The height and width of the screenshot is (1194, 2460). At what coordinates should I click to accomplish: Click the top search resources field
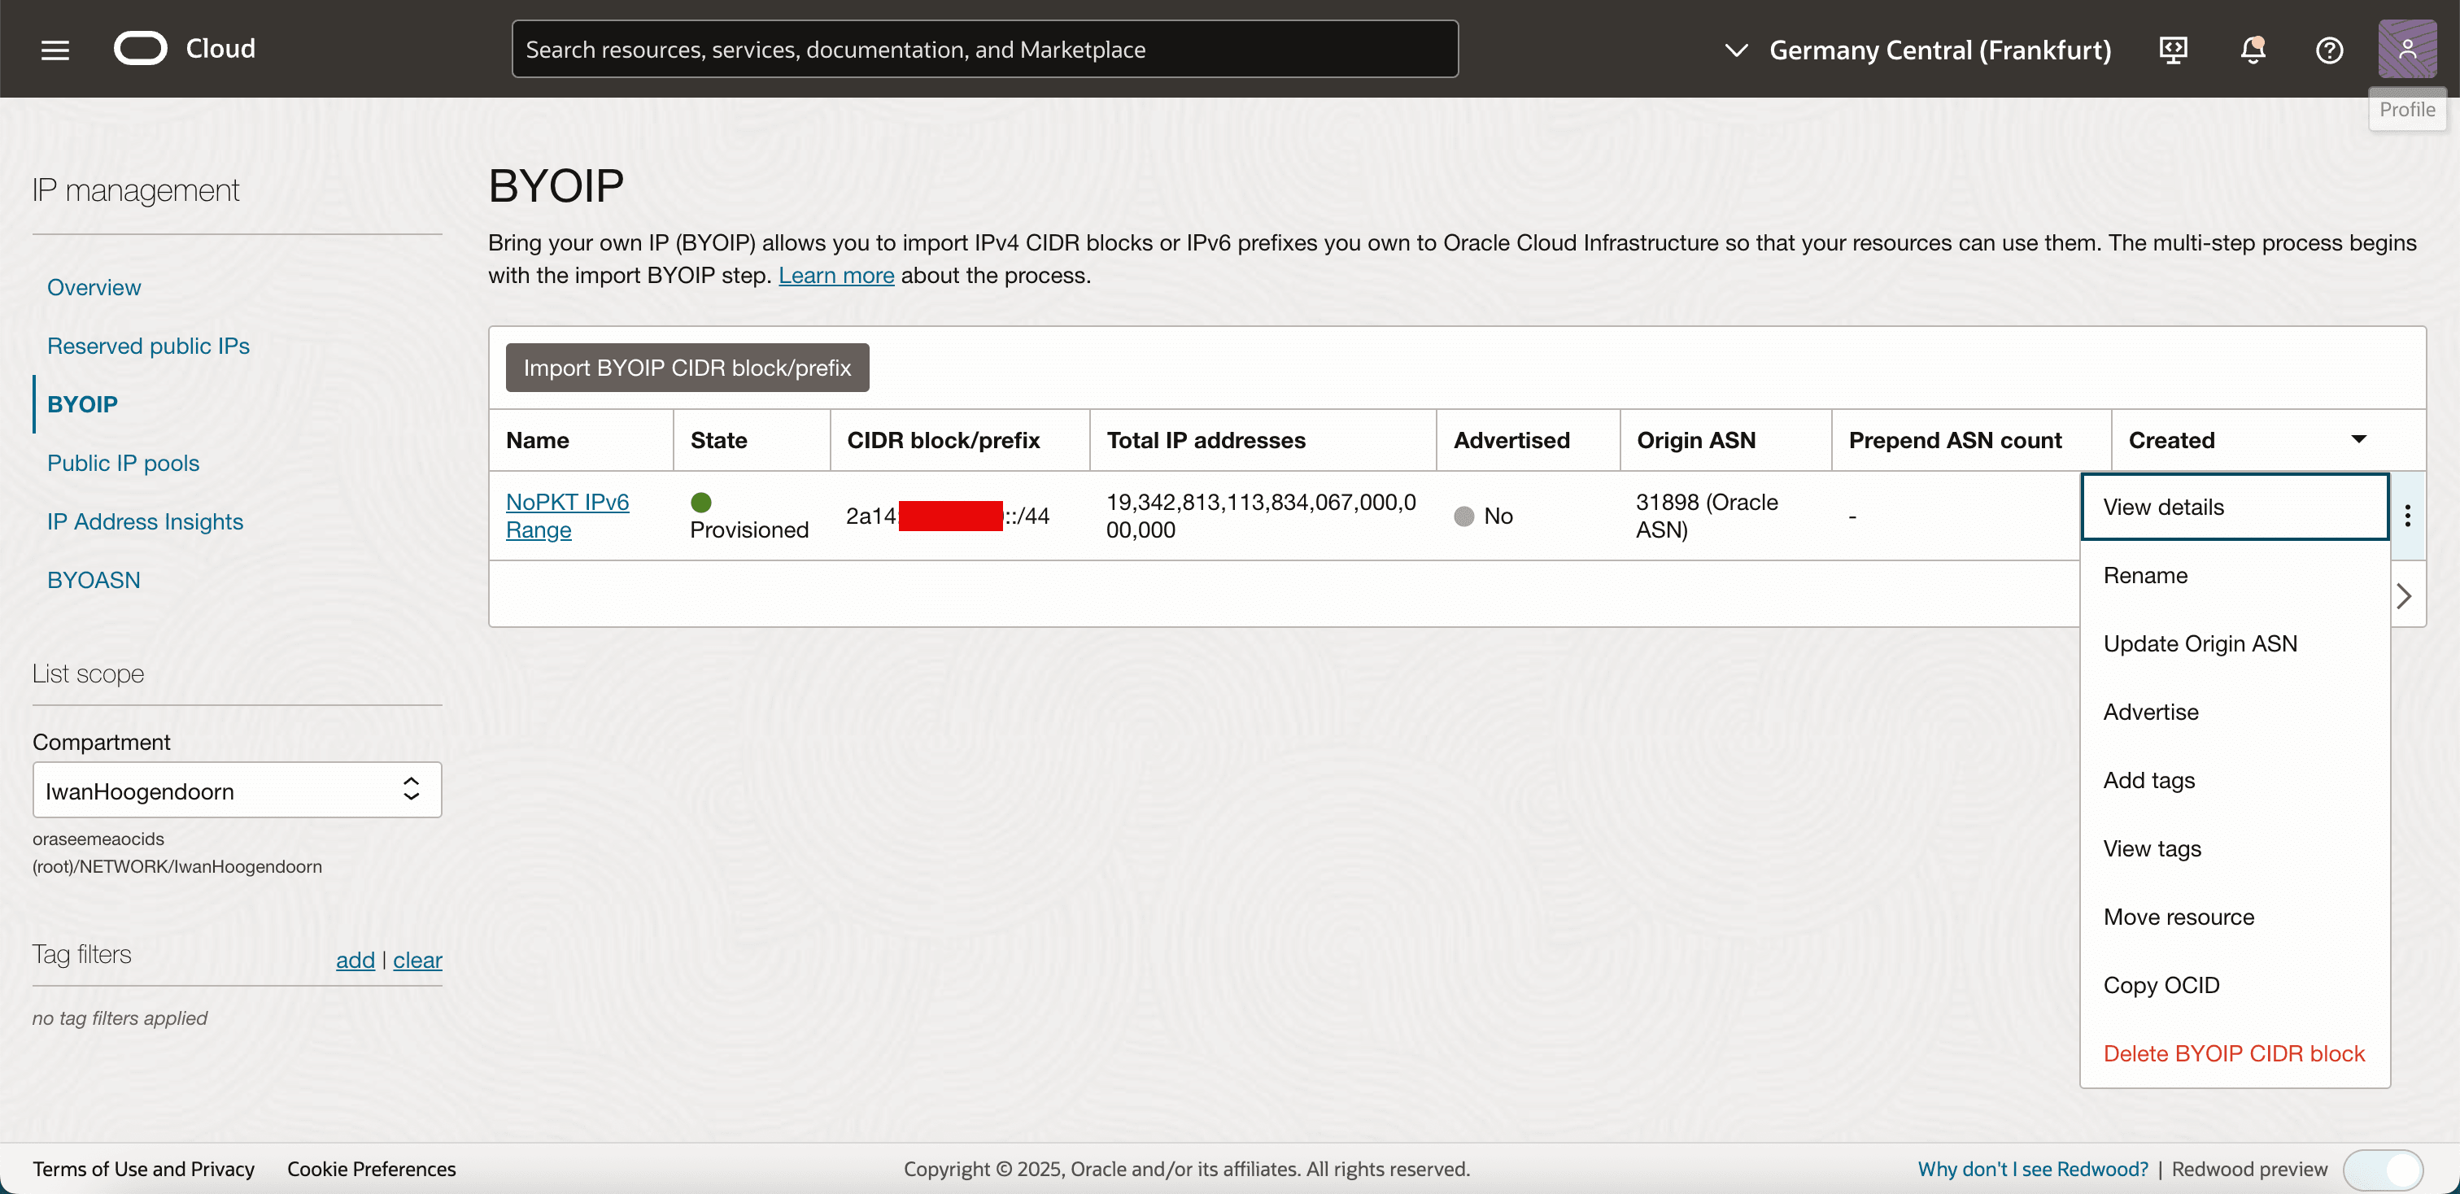(x=984, y=50)
